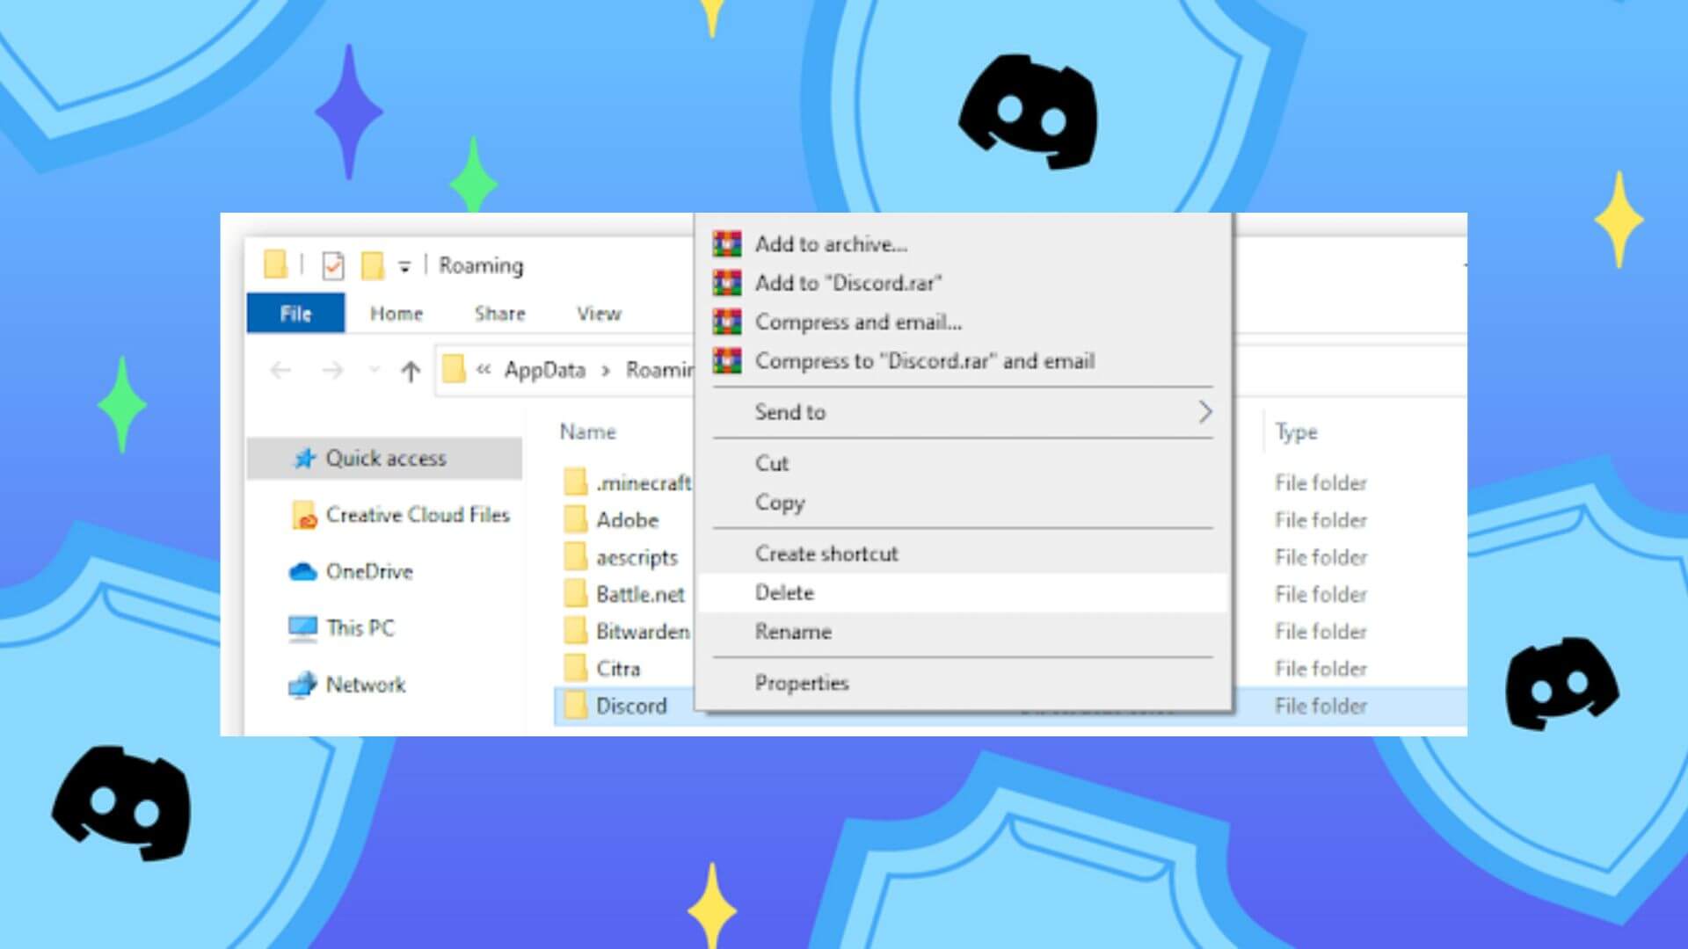Viewport: 1688px width, 949px height.
Task: Select the Adobe folder name
Action: click(627, 520)
